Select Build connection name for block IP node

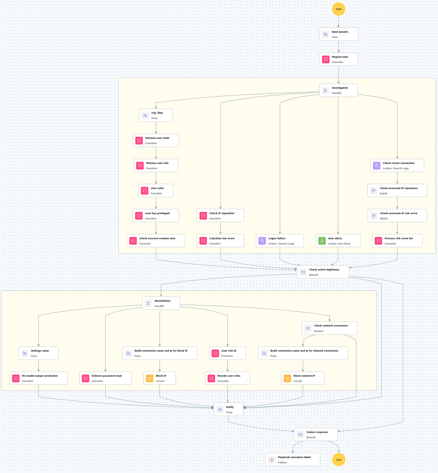click(160, 353)
